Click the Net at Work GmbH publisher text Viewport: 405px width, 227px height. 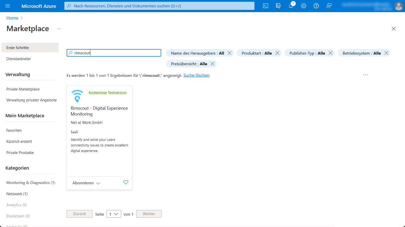tap(87, 123)
